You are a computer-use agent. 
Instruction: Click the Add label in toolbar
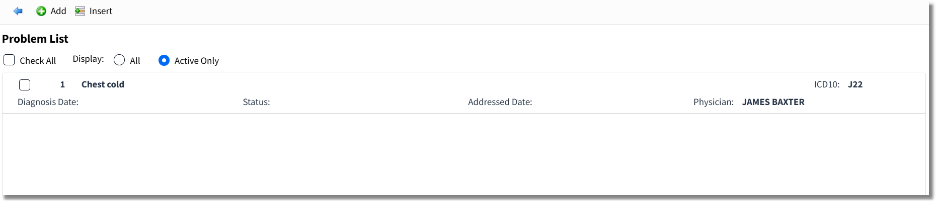58,11
